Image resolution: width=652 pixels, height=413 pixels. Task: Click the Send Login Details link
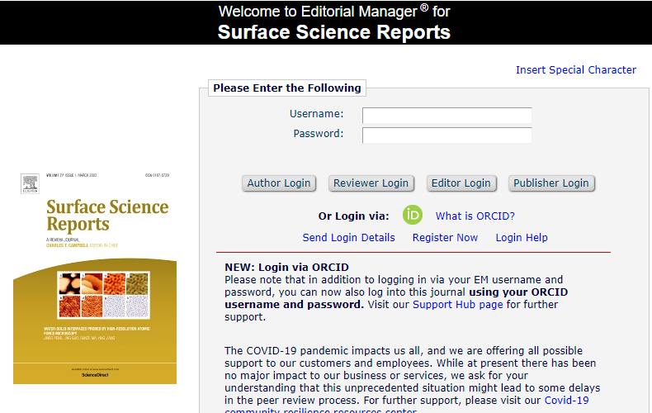pos(348,238)
